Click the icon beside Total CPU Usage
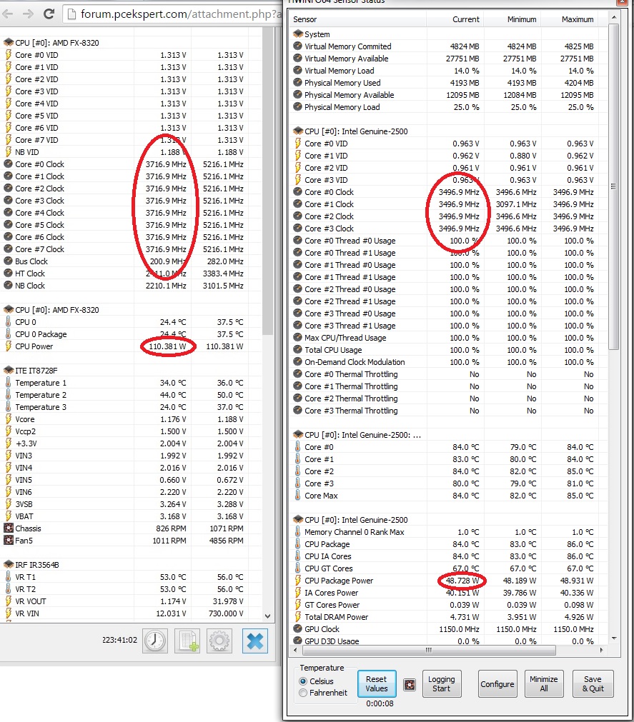634x722 pixels. point(297,349)
